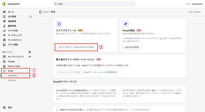The image size is (205, 112).
Task: Click Shopで9個の商品が利用できません text
Action: 138,33
